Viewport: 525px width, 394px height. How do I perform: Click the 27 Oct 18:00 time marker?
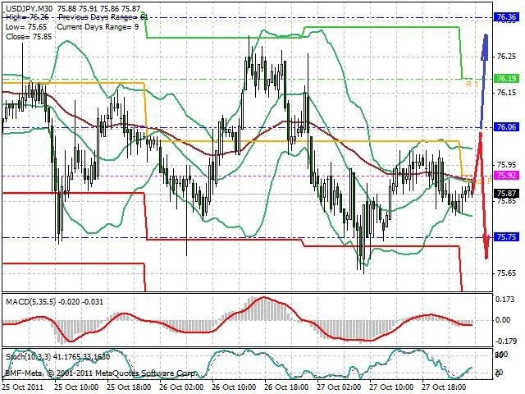tap(445, 387)
